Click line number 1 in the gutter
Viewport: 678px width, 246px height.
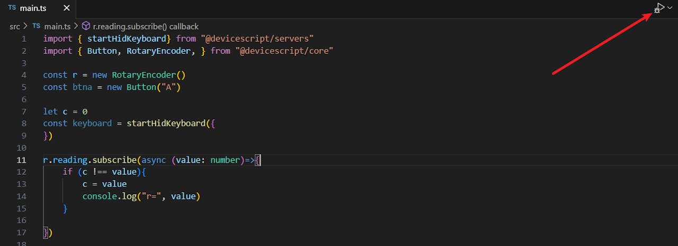(24, 39)
